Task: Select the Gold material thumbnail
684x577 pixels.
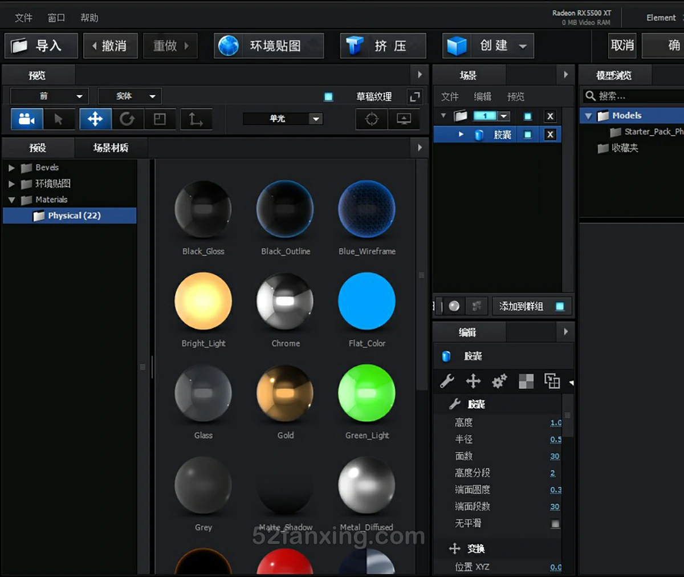Action: point(285,393)
